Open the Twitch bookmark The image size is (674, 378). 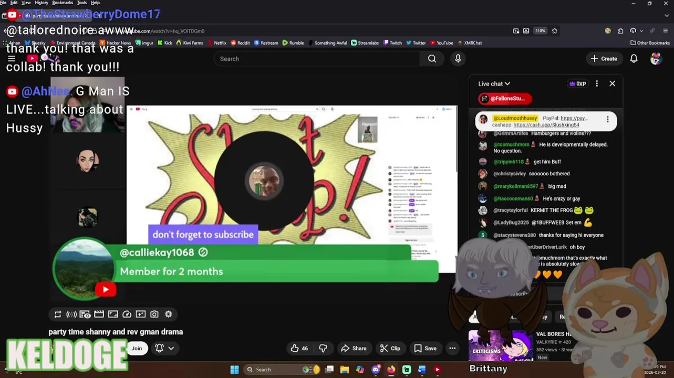(392, 43)
